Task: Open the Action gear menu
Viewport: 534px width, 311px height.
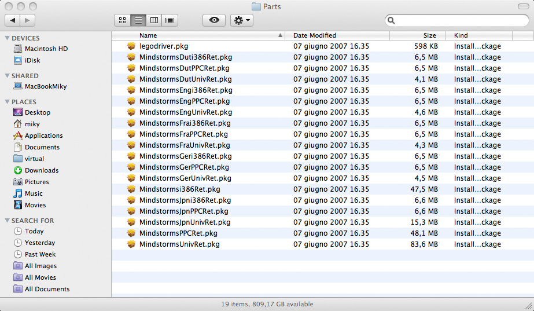Action: pyautogui.click(x=241, y=20)
